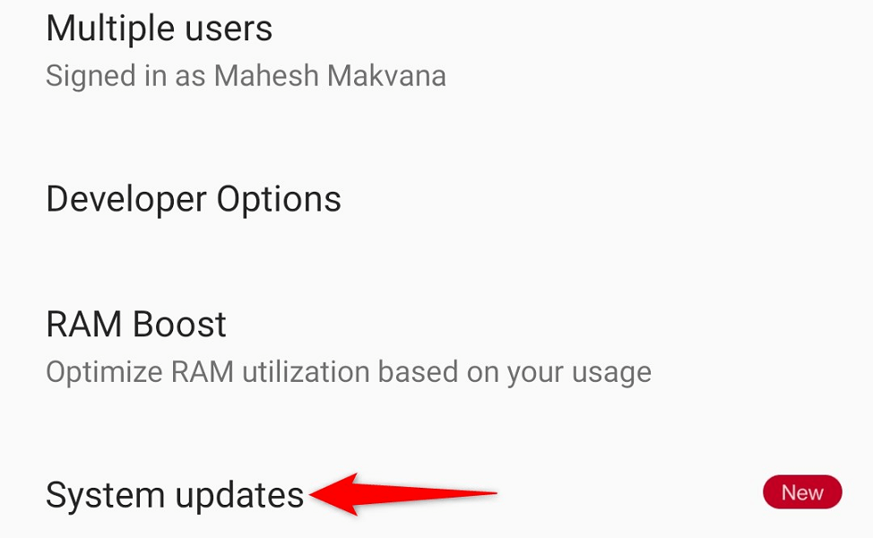
Task: Tap "based on your usage" text
Action: point(514,373)
